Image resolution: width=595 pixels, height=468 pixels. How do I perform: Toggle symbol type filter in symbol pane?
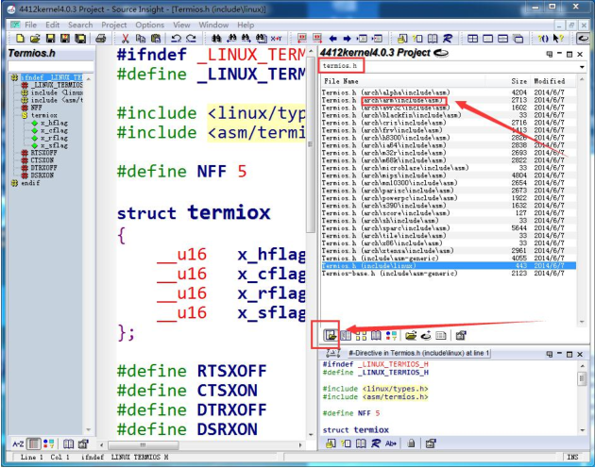[x=48, y=443]
